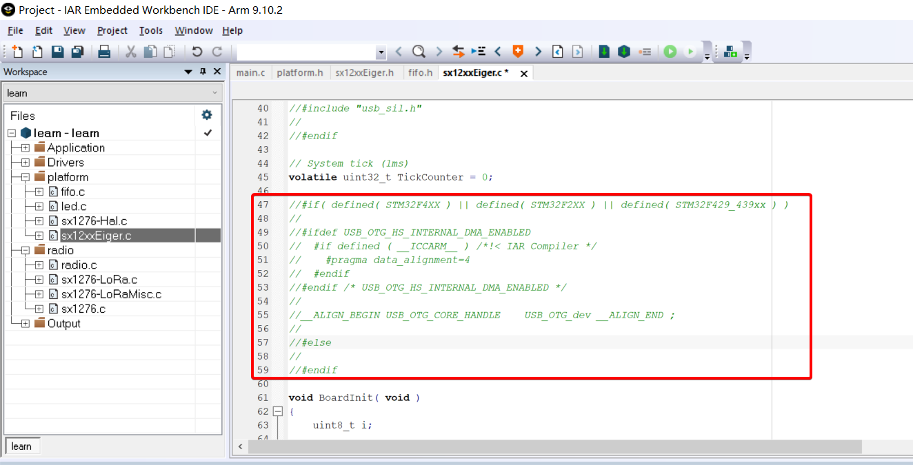Image resolution: width=913 pixels, height=465 pixels.
Task: Collapse the platform folder node
Action: tap(26, 177)
